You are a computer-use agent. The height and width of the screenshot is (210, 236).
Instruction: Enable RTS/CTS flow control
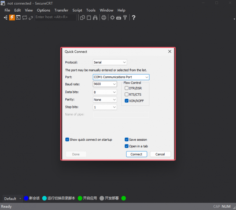[127, 94]
